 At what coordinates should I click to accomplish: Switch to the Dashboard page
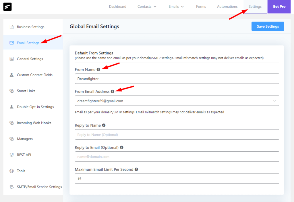117,6
